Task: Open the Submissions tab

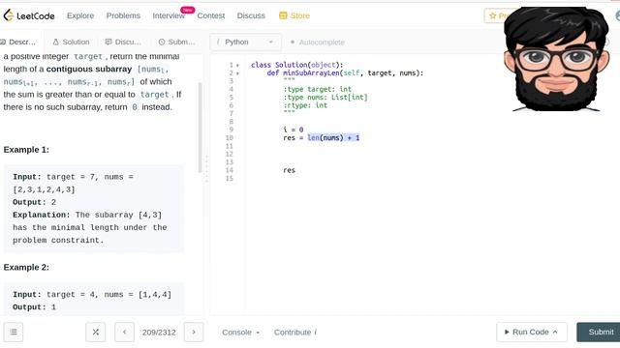Action: pyautogui.click(x=176, y=42)
